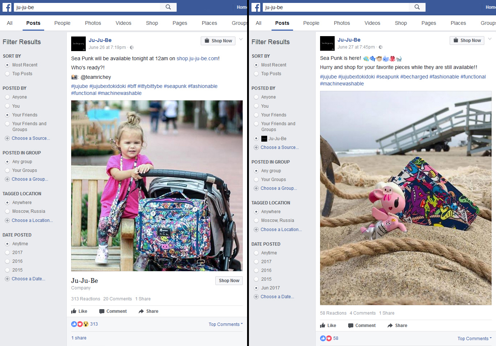Select the Ju-Ju-Be source radio in the right window

(256, 139)
